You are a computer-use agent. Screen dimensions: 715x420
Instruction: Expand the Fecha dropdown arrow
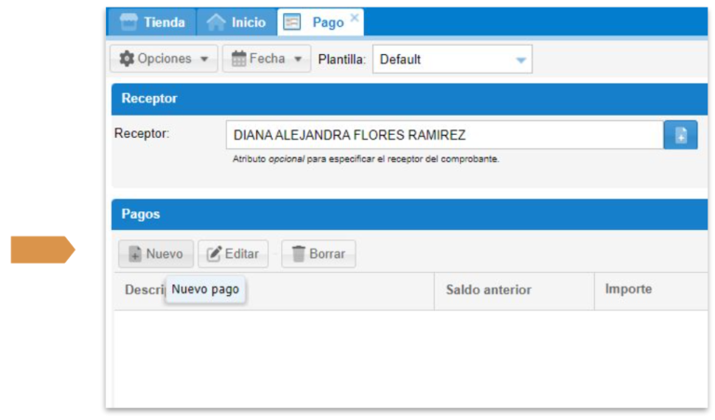[297, 59]
